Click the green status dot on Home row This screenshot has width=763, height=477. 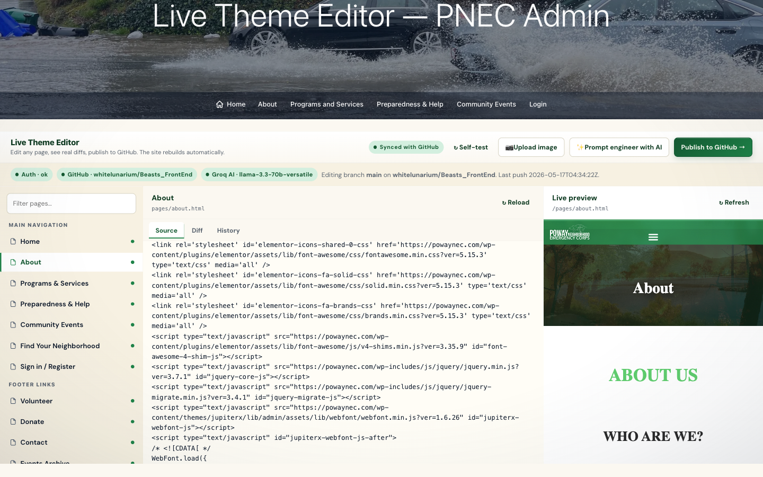(132, 242)
